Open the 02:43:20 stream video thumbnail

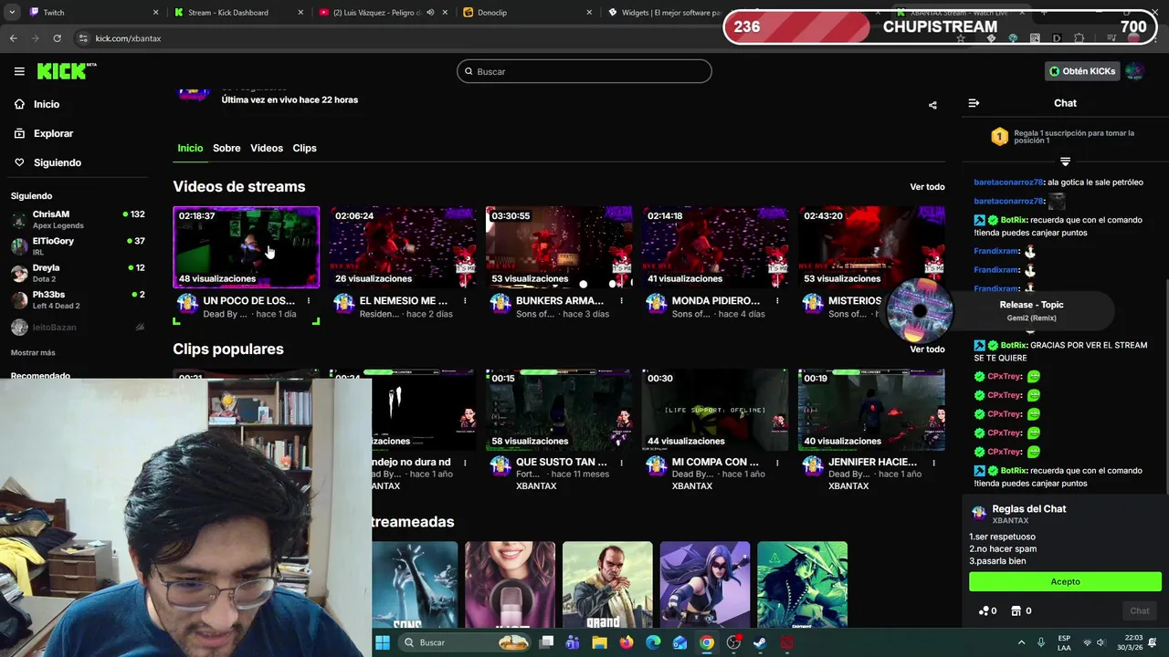tap(871, 247)
